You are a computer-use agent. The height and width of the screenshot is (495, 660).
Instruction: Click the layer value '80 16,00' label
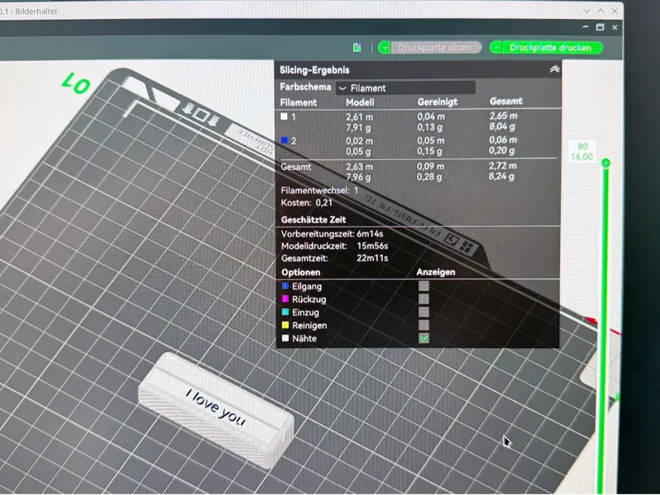(582, 152)
